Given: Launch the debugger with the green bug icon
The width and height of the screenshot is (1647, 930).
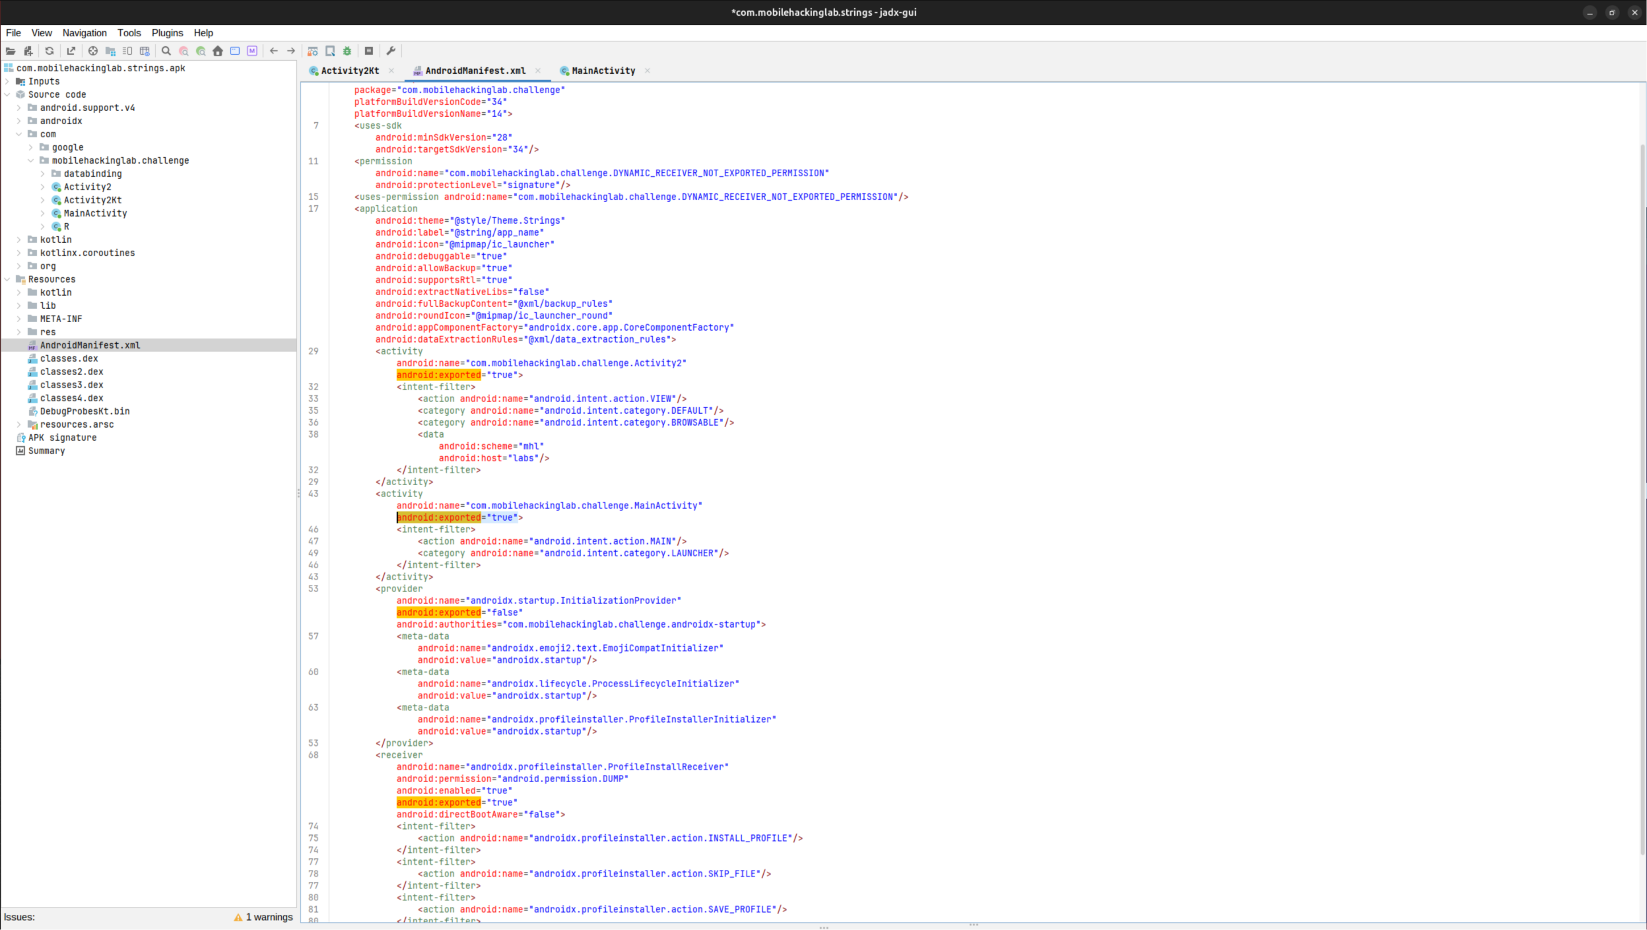Looking at the screenshot, I should [x=347, y=51].
